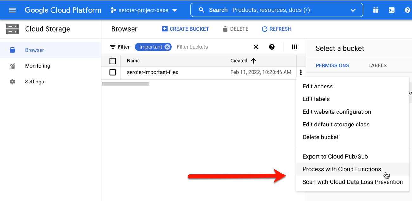Choose Process with Cloud Functions
Viewport: 412px width, 201px height.
click(x=342, y=169)
